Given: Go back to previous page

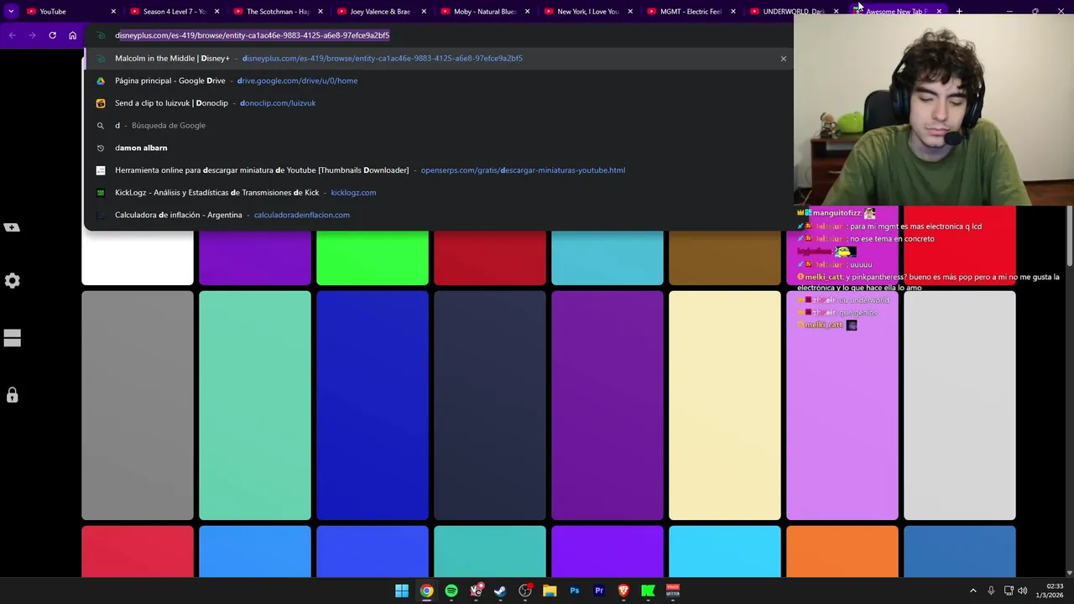Looking at the screenshot, I should coord(12,35).
